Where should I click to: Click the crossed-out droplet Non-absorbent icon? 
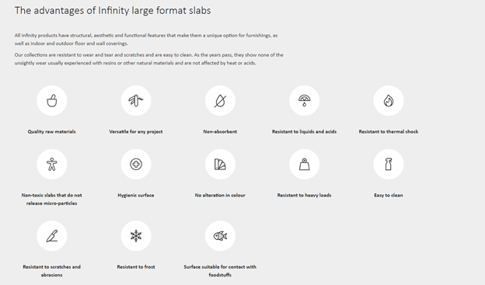(220, 100)
